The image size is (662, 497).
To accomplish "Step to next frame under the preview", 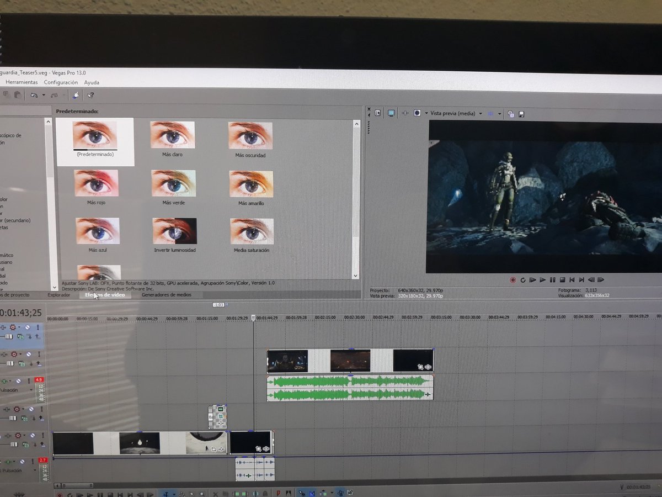I will point(601,280).
